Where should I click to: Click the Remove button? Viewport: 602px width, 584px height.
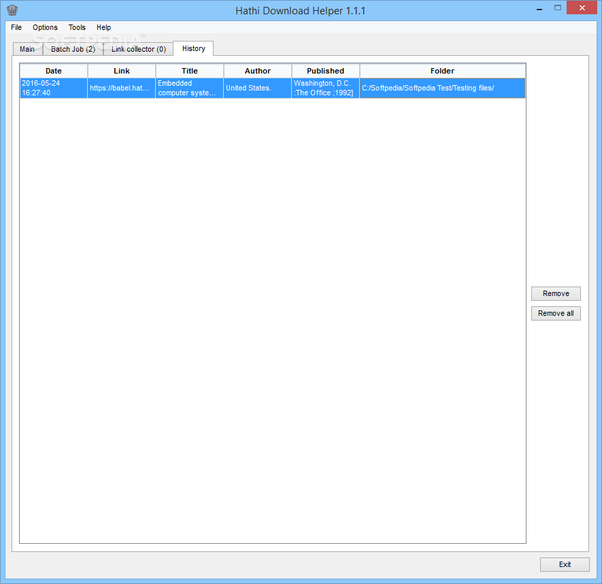pos(556,293)
